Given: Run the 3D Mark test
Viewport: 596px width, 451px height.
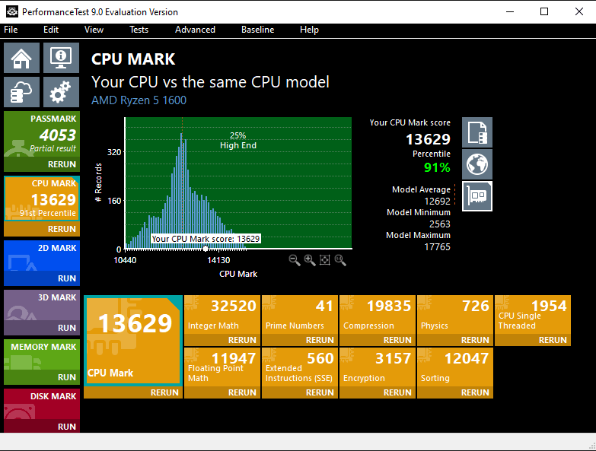Looking at the screenshot, I should pyautogui.click(x=42, y=328).
